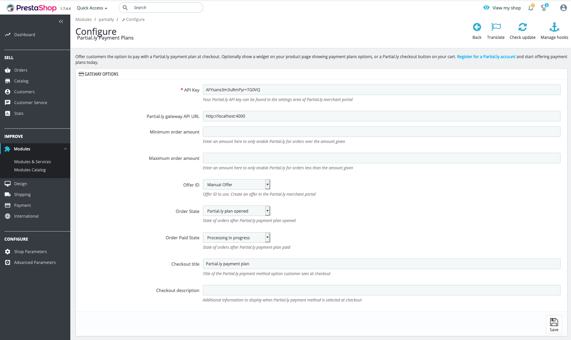Click the Orders basket icon
Screen dimensions: 571x340
(x=7, y=70)
